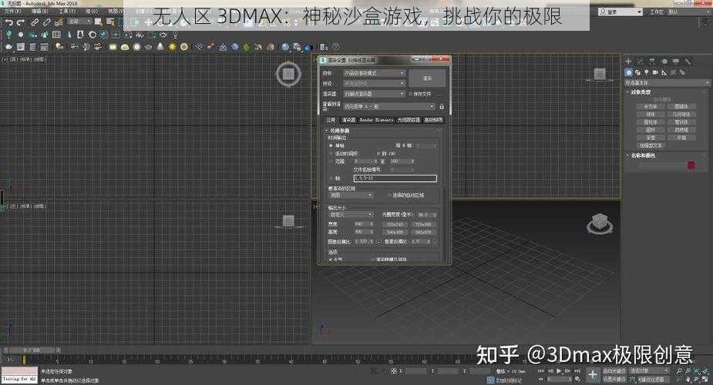This screenshot has height=385, width=713.
Task: Open the output size 自定义 dropdown
Action: tap(350, 214)
